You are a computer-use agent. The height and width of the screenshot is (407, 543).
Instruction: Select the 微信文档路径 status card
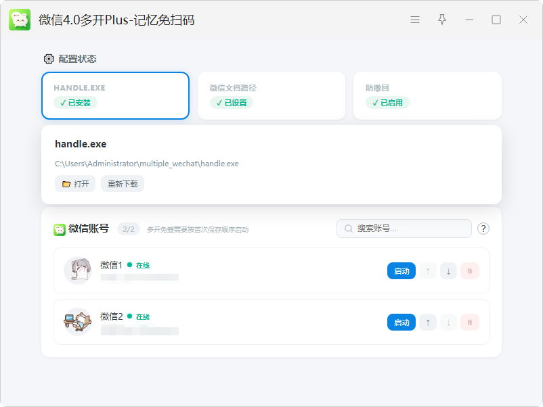pyautogui.click(x=271, y=95)
